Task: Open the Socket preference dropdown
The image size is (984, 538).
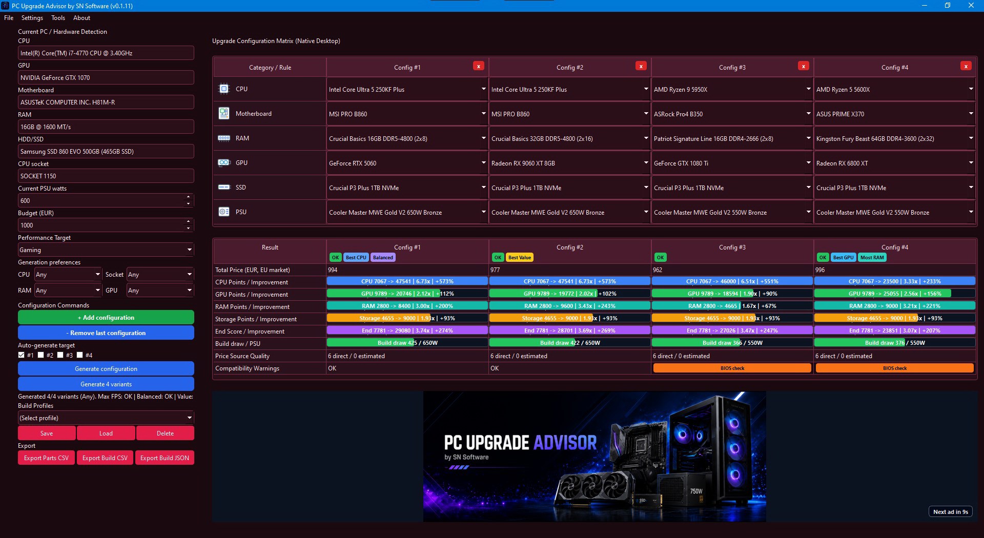Action: (160, 275)
